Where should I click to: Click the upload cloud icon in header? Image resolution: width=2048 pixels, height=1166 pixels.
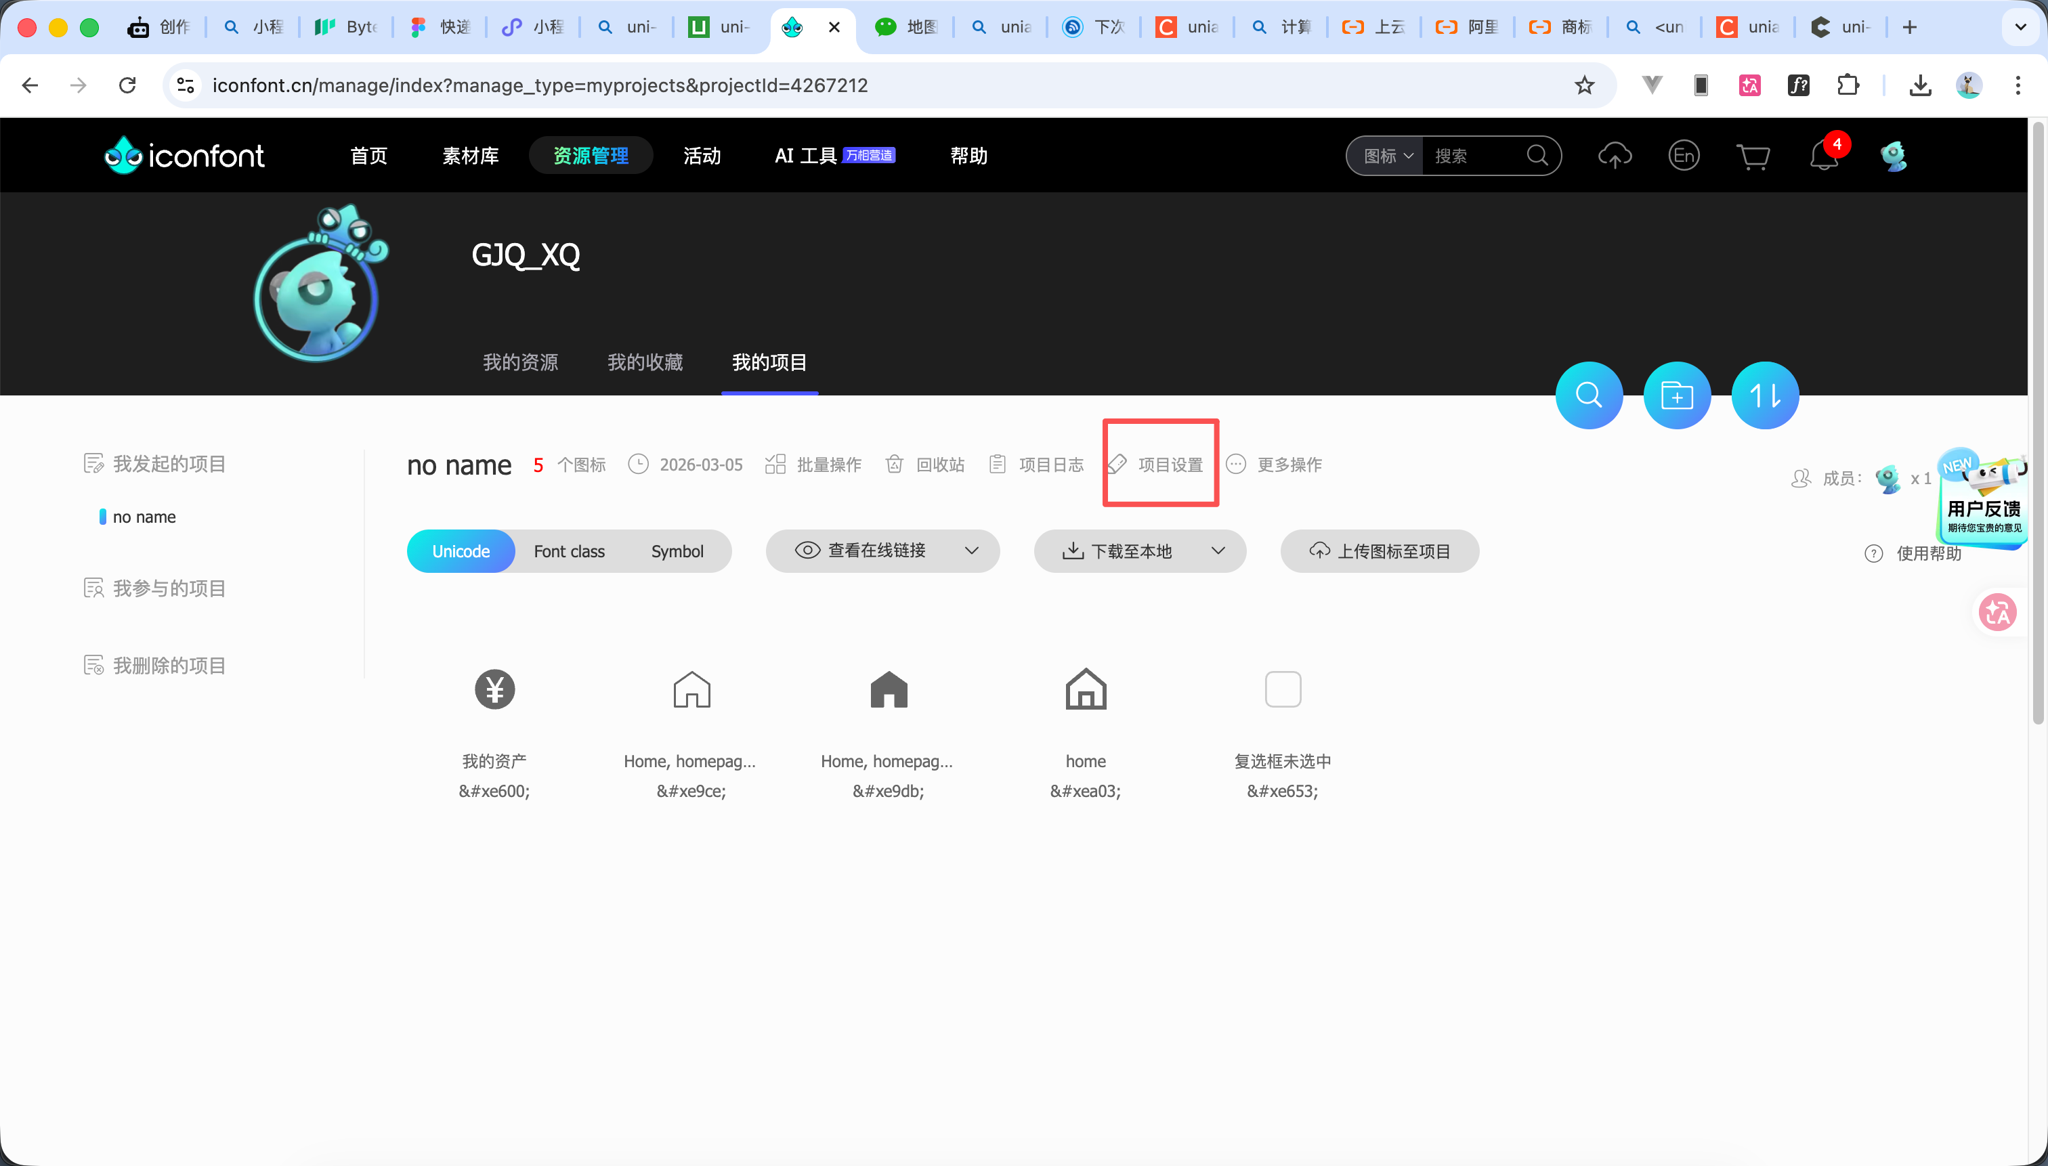click(x=1614, y=155)
